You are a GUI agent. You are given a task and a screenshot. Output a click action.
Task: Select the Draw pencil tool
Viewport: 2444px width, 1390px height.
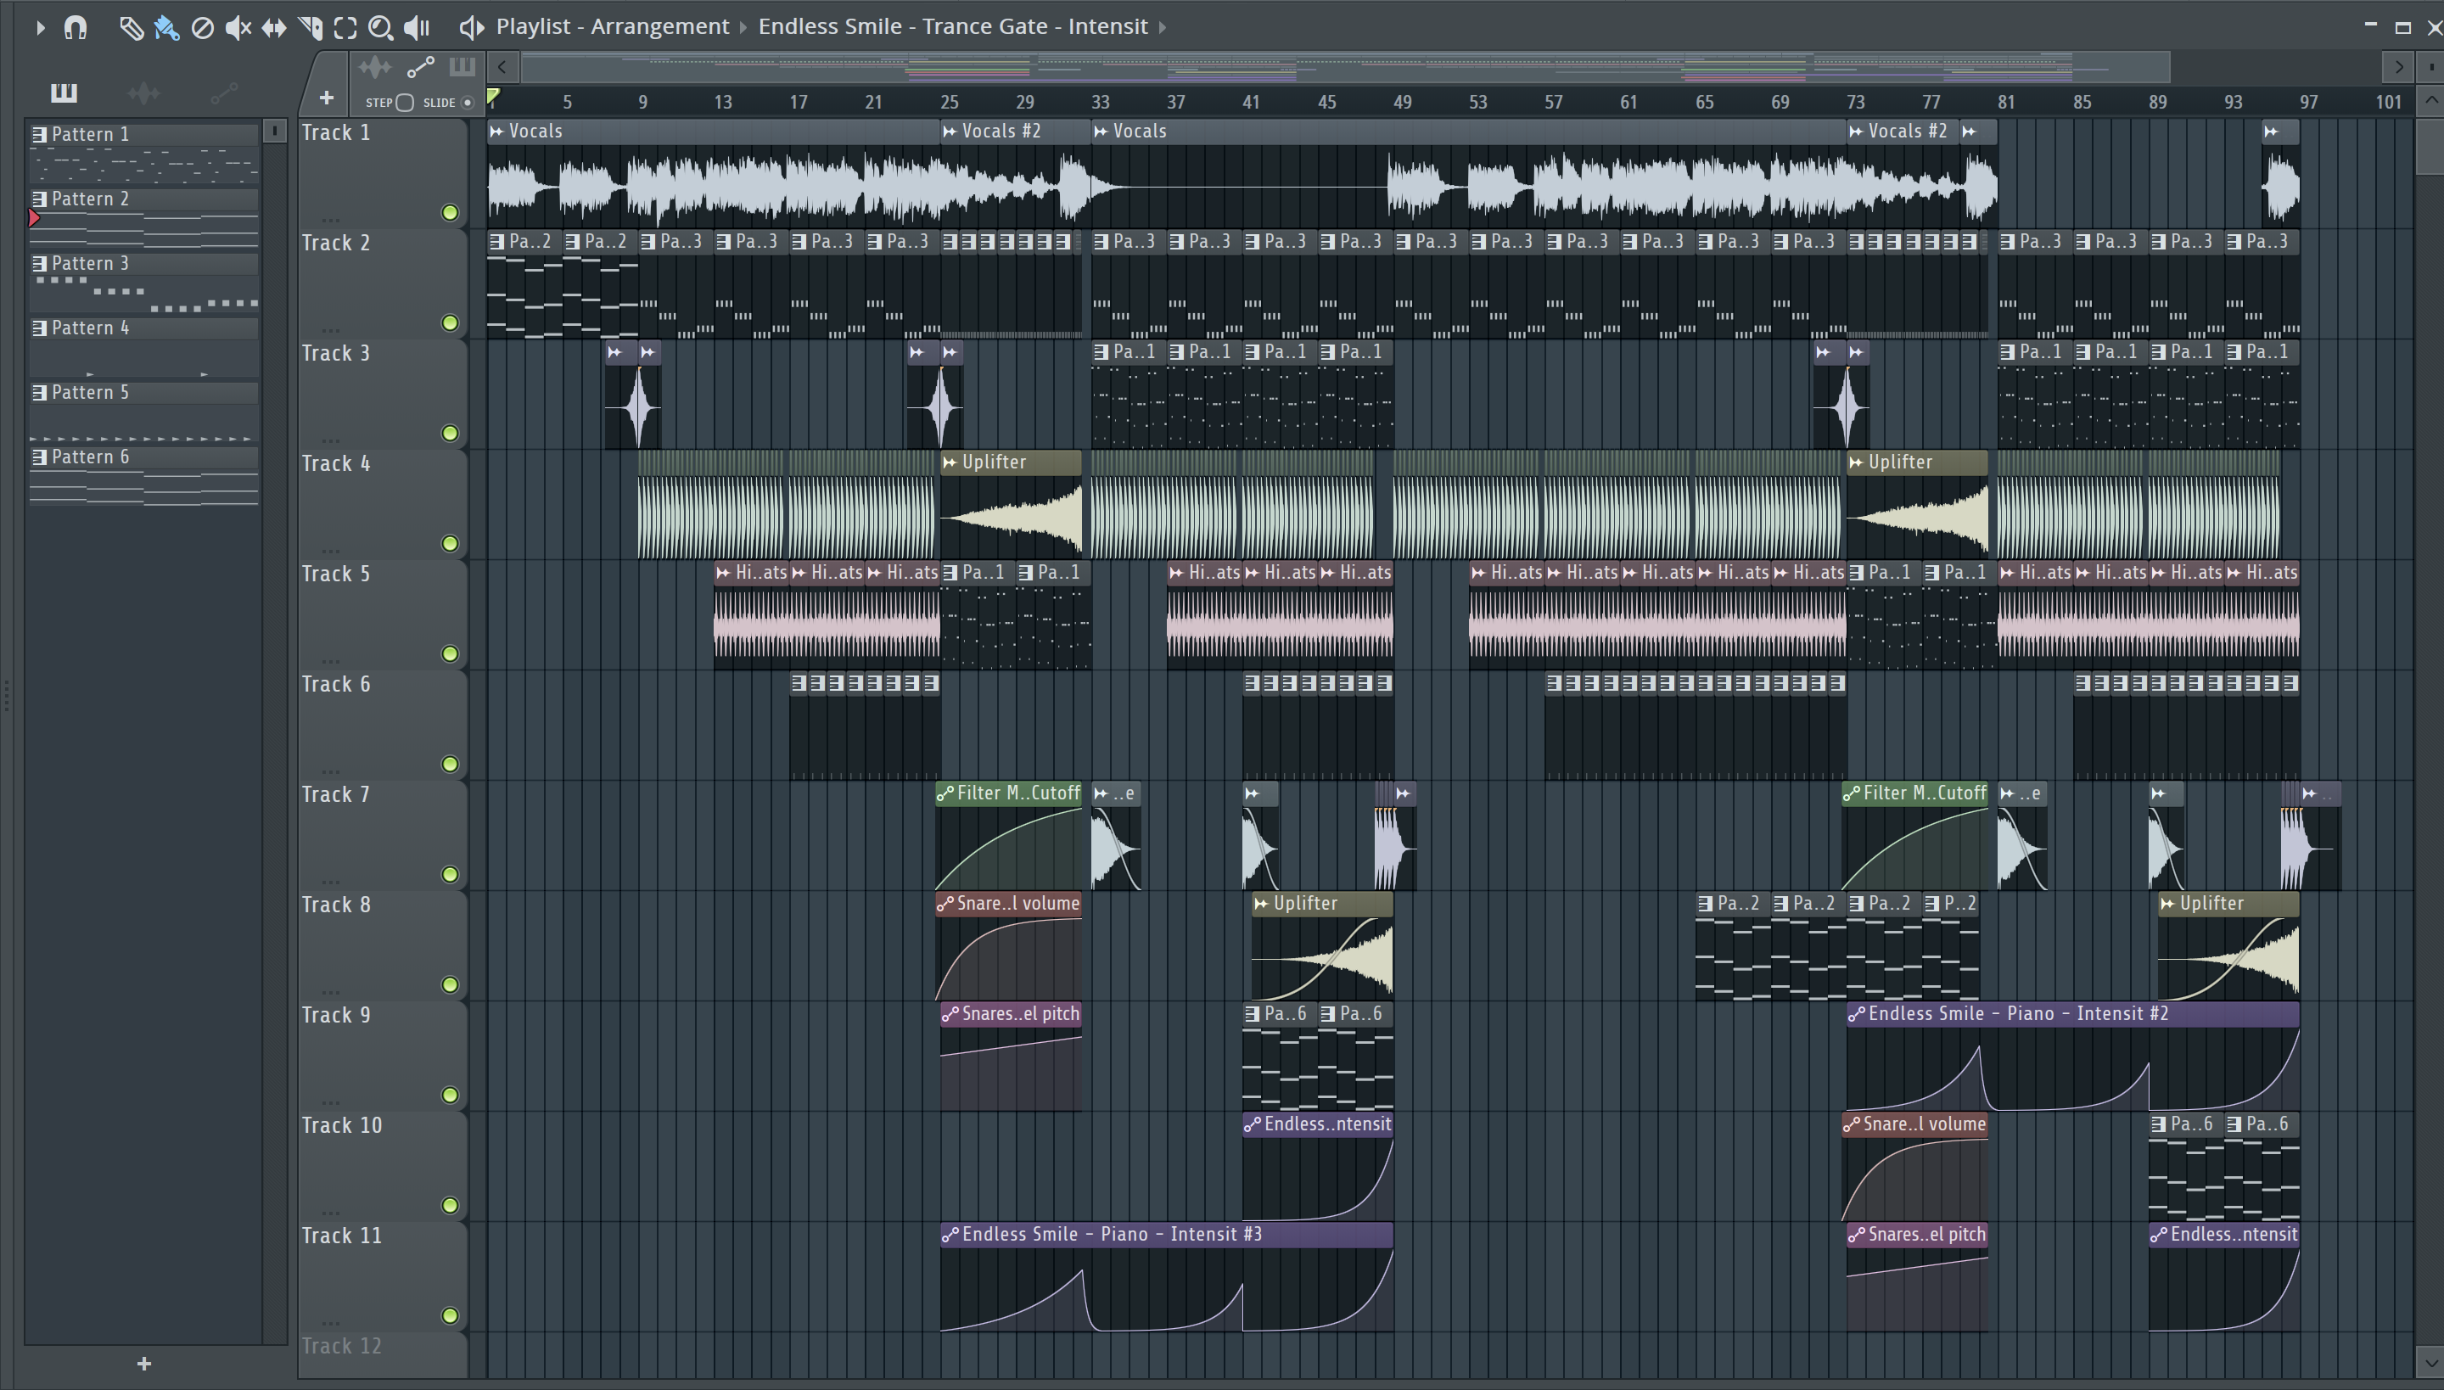tap(131, 28)
